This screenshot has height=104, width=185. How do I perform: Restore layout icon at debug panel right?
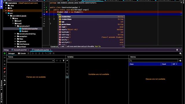(180, 53)
